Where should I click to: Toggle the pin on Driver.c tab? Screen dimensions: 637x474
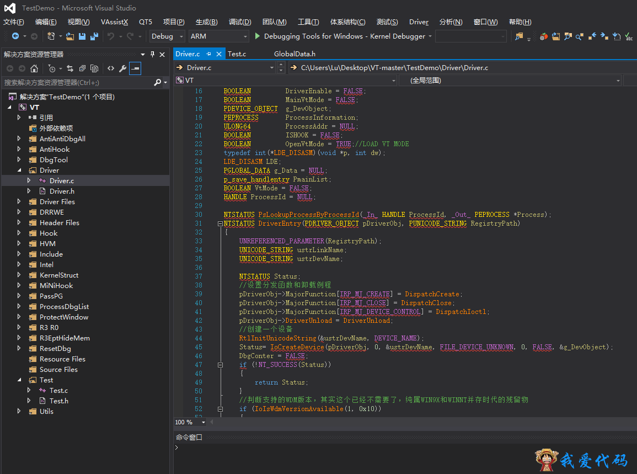(x=209, y=54)
